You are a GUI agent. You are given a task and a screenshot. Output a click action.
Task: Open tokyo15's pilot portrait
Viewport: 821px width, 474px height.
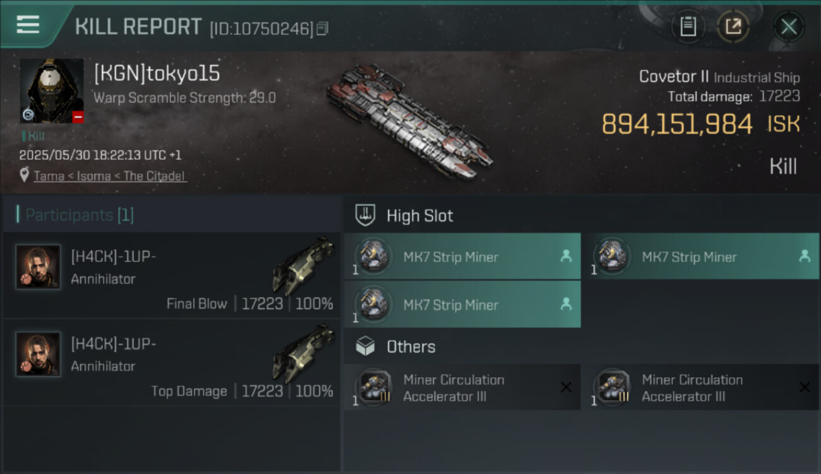[52, 91]
